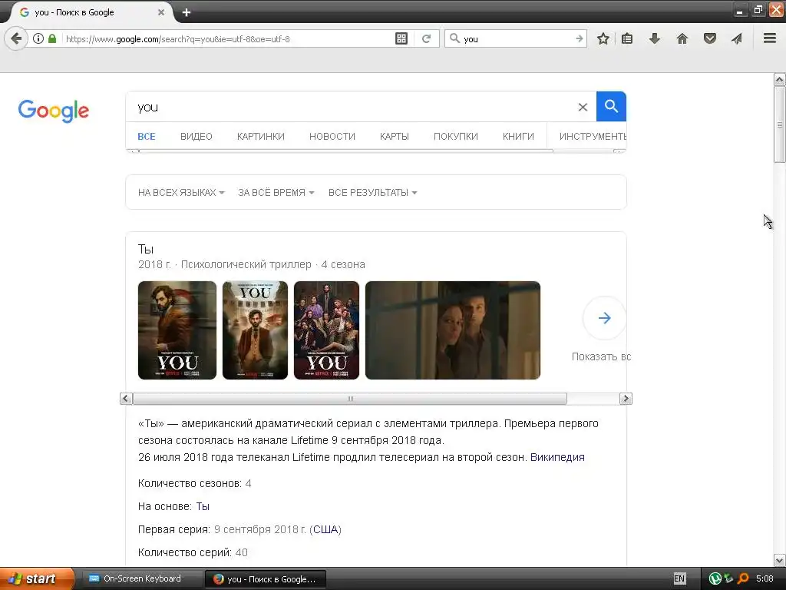The height and width of the screenshot is (590, 786).
Task: Open the wide still of couple behind bars
Action: [453, 330]
